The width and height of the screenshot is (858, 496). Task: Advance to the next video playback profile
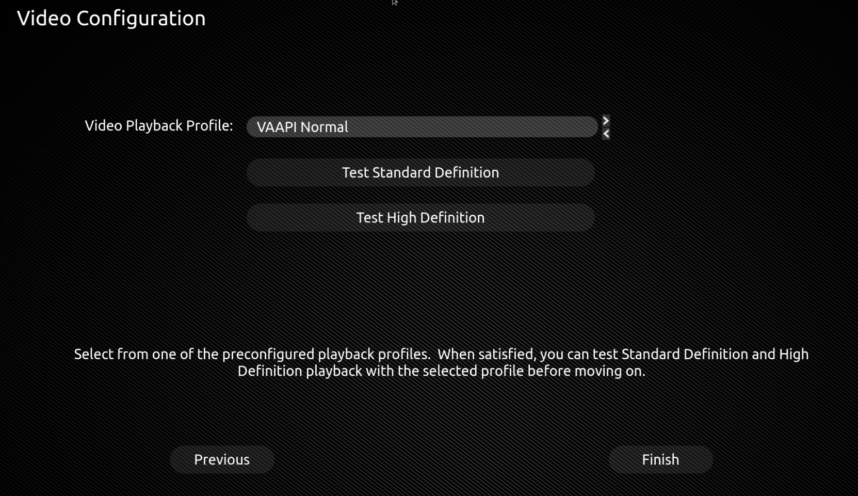point(606,121)
